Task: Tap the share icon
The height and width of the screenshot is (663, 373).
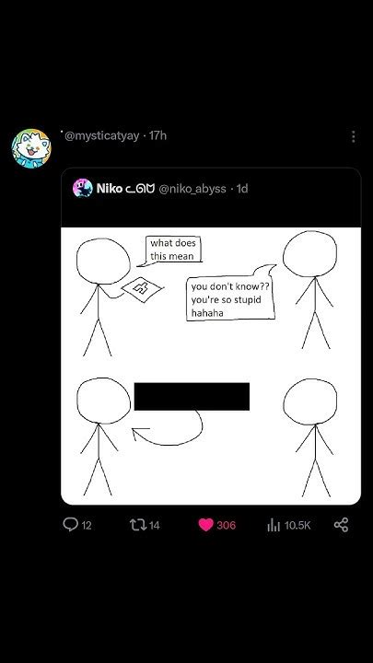Action: (341, 525)
